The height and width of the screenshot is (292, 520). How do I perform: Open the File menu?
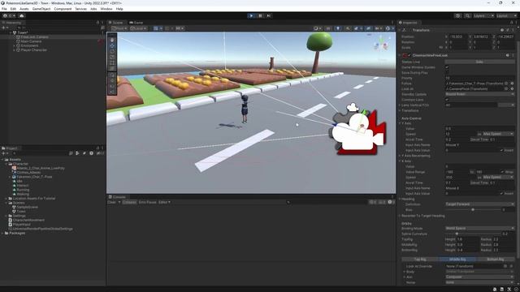tap(4, 9)
